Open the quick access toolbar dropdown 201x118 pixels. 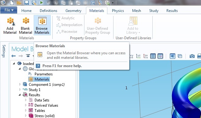(x=113, y=3)
